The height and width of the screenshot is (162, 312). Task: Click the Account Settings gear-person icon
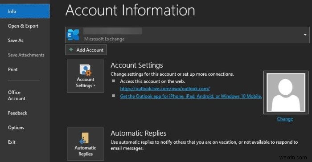[86, 70]
